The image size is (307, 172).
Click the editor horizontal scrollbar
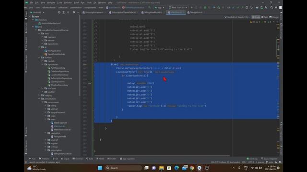(x=162, y=156)
